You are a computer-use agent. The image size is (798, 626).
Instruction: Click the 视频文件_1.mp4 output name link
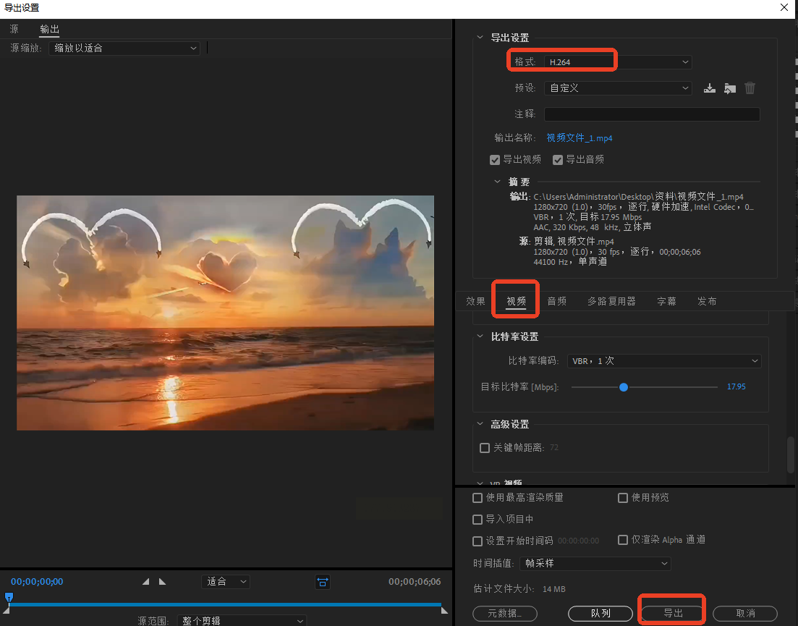coord(579,138)
